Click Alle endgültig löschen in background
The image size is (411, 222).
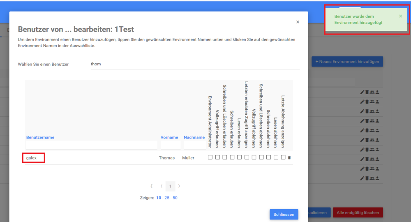pos(358,213)
